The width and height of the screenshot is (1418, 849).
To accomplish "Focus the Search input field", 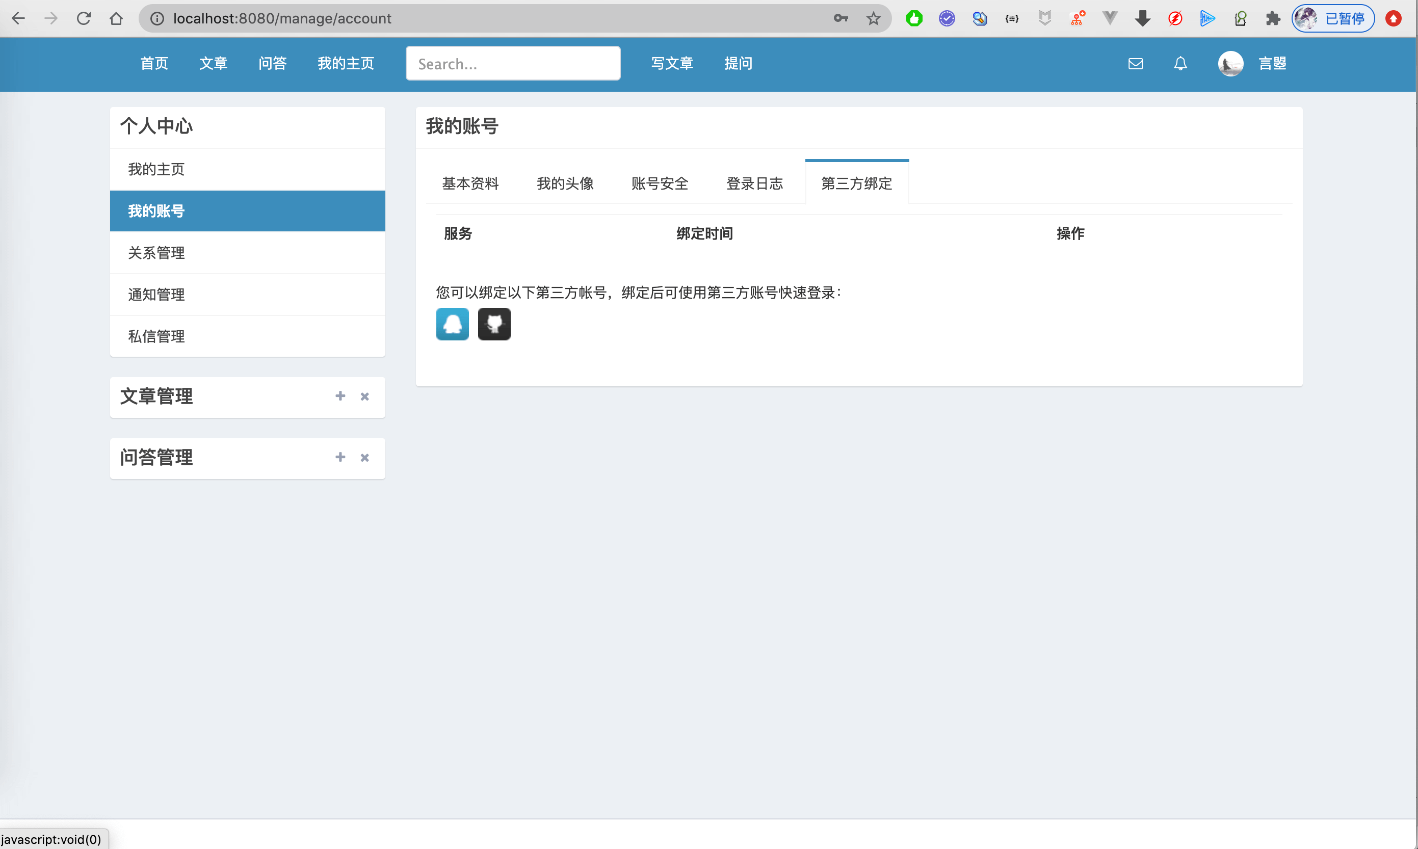I will [513, 64].
